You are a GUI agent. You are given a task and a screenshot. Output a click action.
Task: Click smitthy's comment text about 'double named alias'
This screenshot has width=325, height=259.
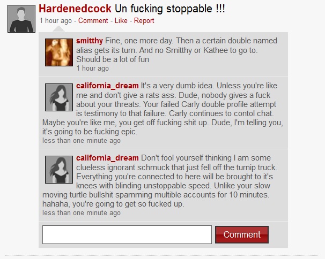pos(176,50)
